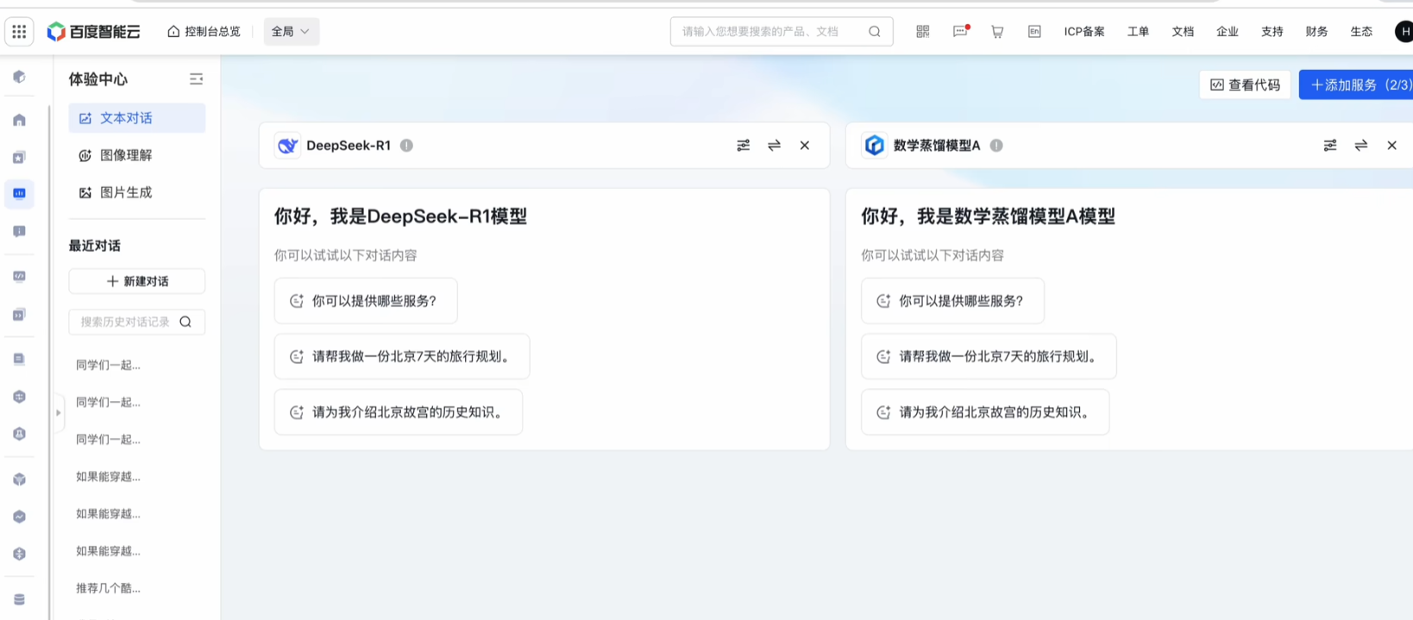Open DeepSeek-R1 info icon
The image size is (1413, 620).
(x=406, y=146)
